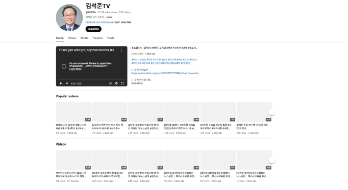
Task: Open popular video thumbnail lasting 2:08
Action: pos(182,112)
